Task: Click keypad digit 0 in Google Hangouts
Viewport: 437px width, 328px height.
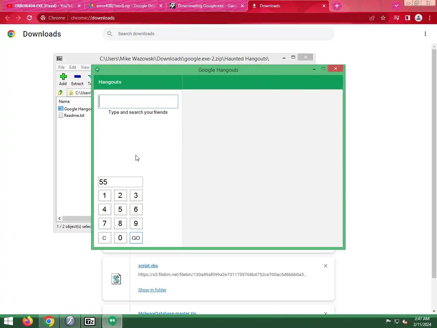Action: click(x=120, y=238)
